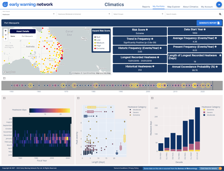The image size is (224, 171).
Task: Click the 99.76 exceedance probability value
Action: pyautogui.click(x=195, y=70)
